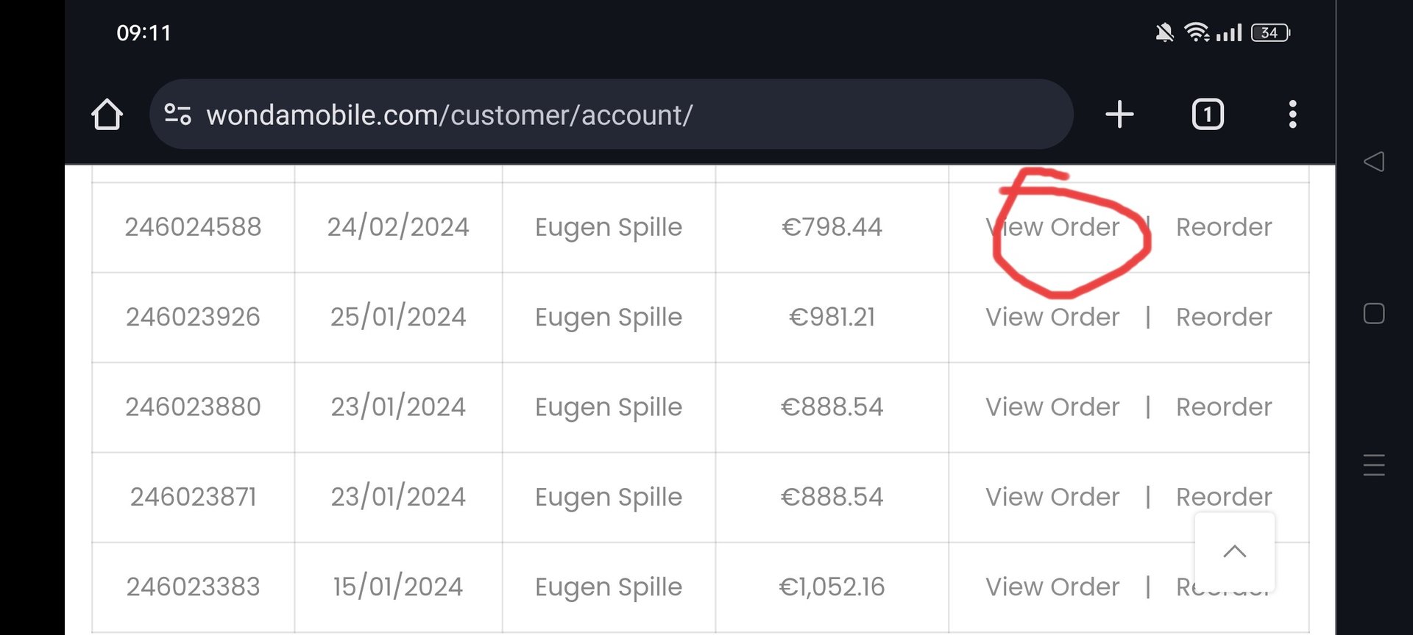
Task: Select order number 246023383 cell
Action: click(x=193, y=586)
